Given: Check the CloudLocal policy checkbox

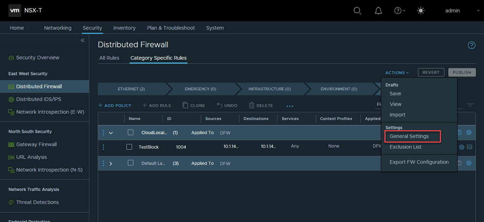Looking at the screenshot, I should point(131,132).
